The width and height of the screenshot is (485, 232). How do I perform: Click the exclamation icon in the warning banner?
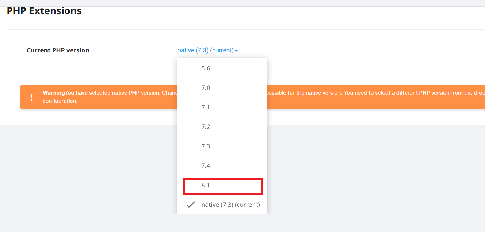tap(32, 97)
